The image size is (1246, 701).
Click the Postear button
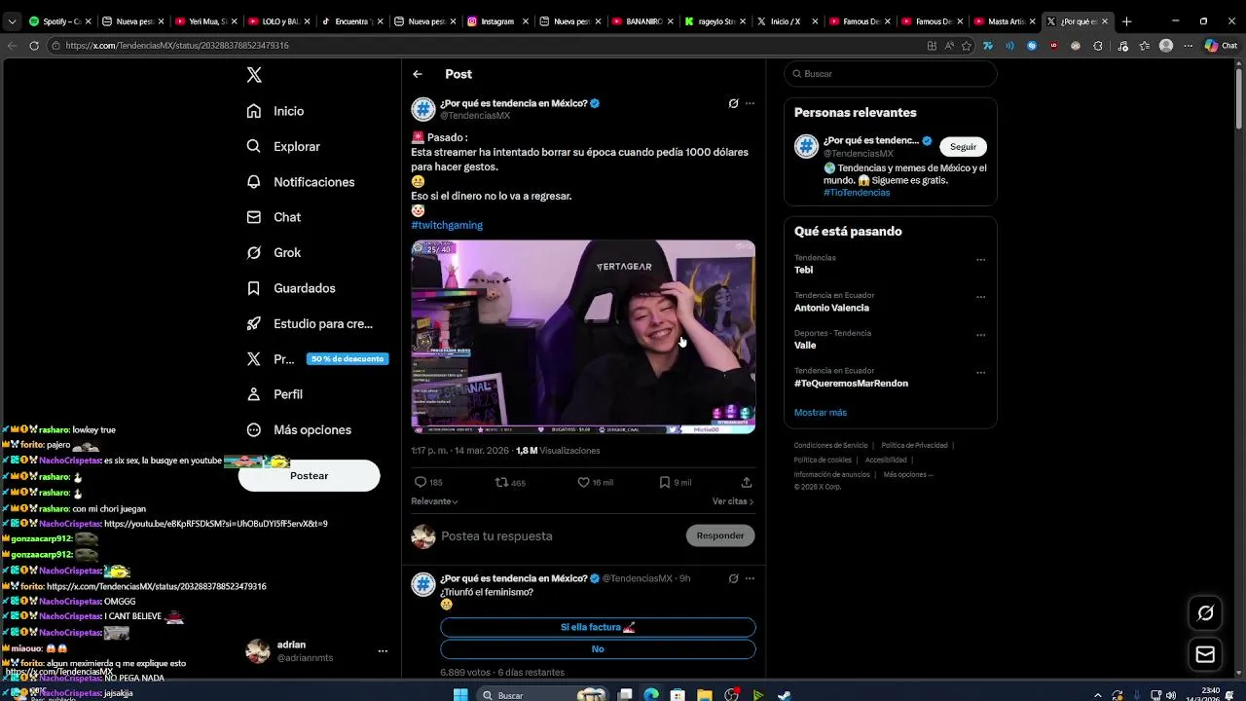(309, 475)
